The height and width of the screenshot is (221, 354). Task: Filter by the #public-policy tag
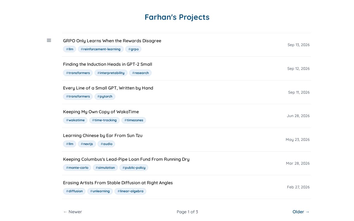134,168
